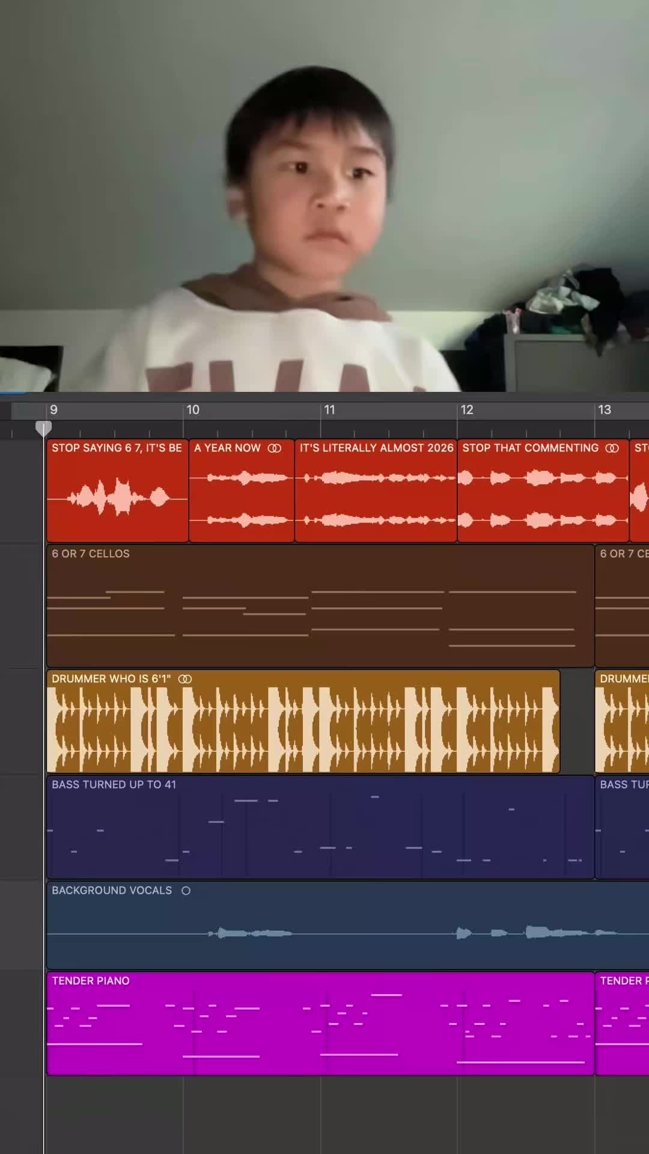Screen dimensions: 649x1154
Task: Click the loop icon on 'A YEAR NOW' region
Action: (x=275, y=448)
